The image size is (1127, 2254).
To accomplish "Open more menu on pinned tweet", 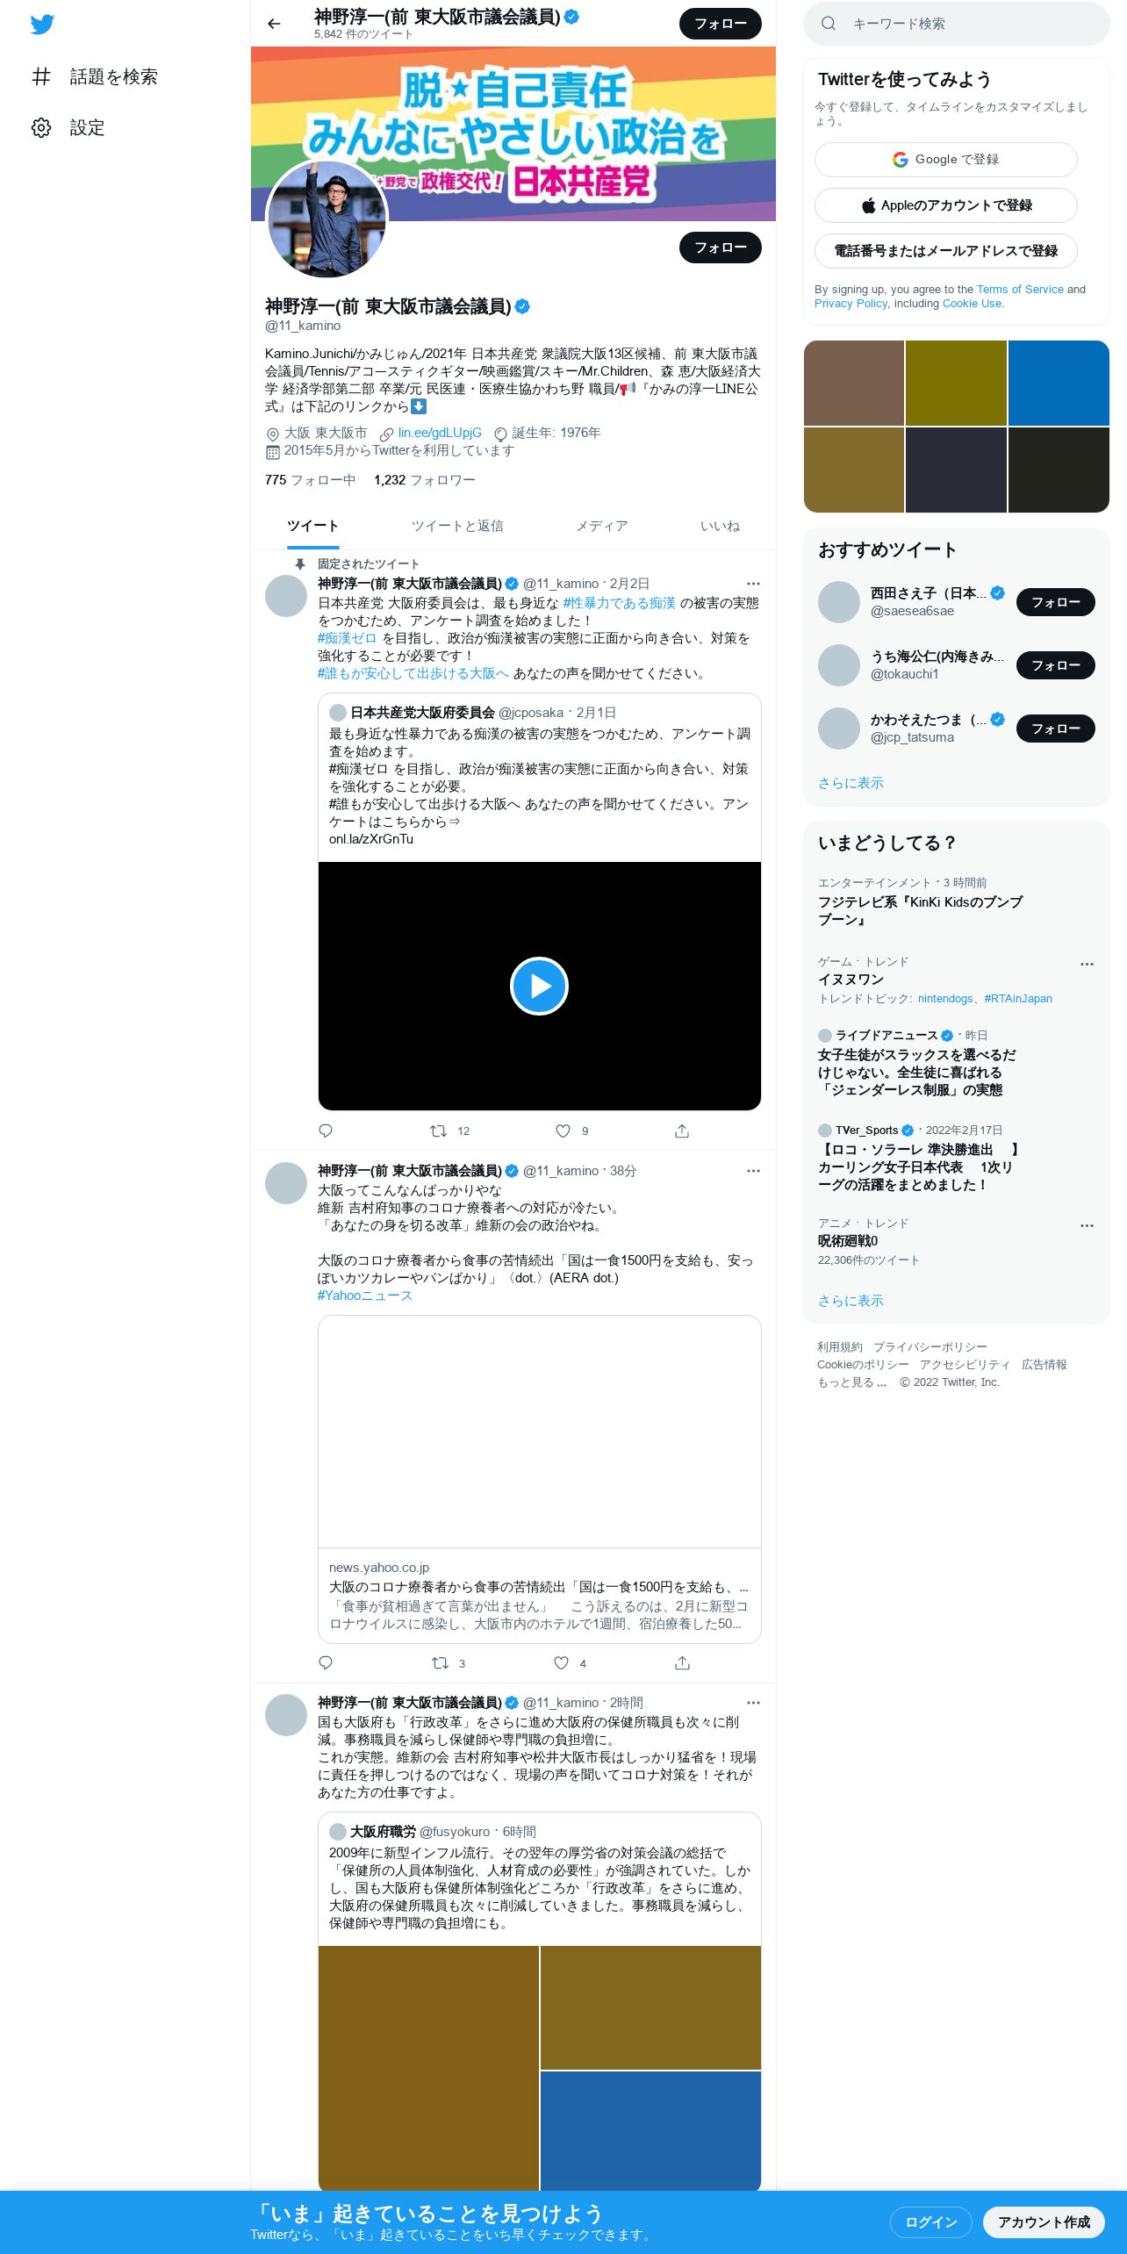I will pyautogui.click(x=753, y=584).
